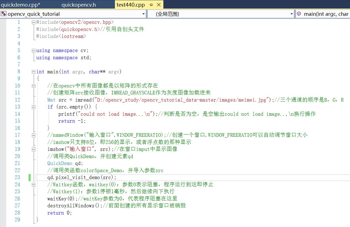Click the green change marker beside line 23
This screenshot has height=227, width=350.
[x=30, y=177]
